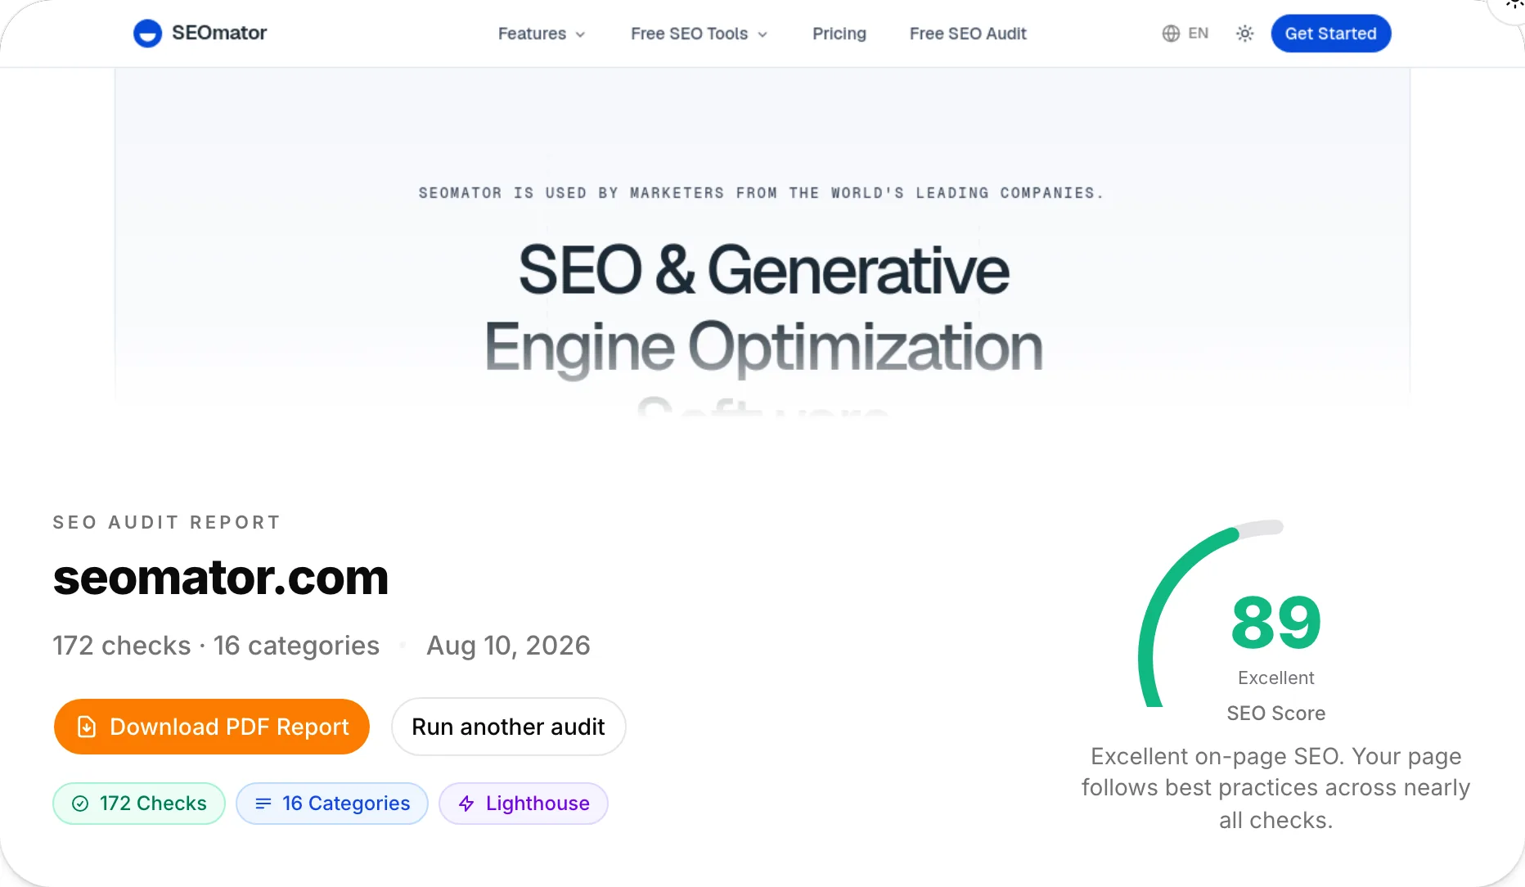Open the Pricing page

pos(839,34)
